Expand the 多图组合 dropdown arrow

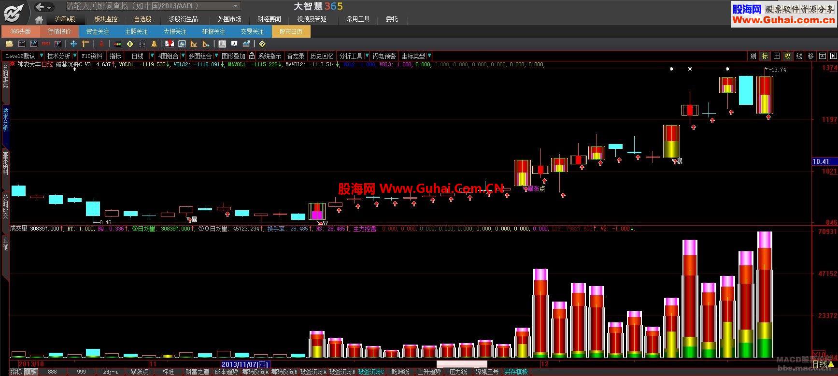(x=216, y=56)
